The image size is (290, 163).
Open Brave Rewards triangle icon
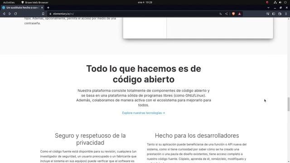click(240, 14)
